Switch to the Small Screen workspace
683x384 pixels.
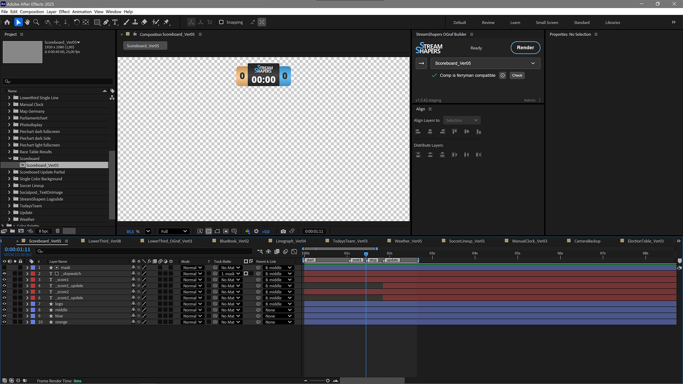point(547,22)
